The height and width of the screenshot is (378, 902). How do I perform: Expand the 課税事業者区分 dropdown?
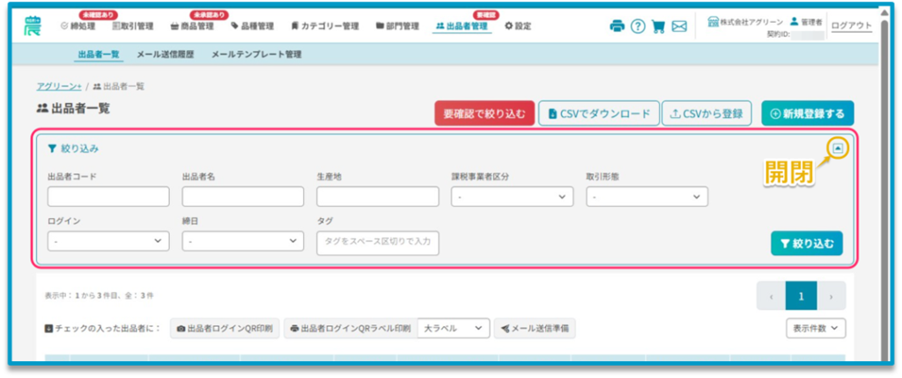tap(512, 197)
